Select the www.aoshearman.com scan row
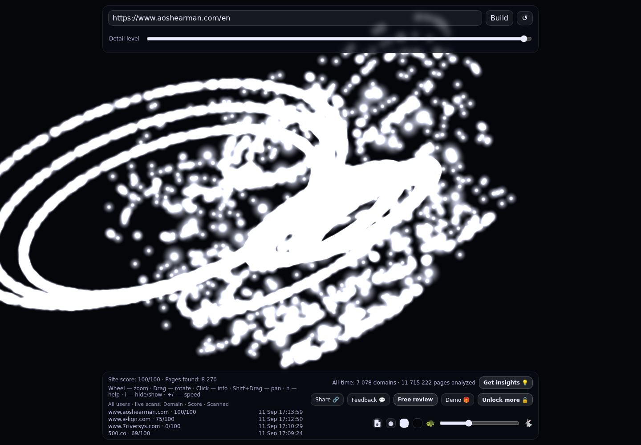 click(x=205, y=412)
